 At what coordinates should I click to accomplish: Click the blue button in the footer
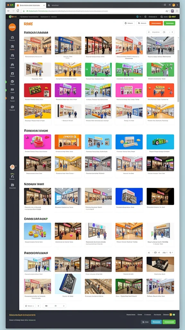coord(156,322)
